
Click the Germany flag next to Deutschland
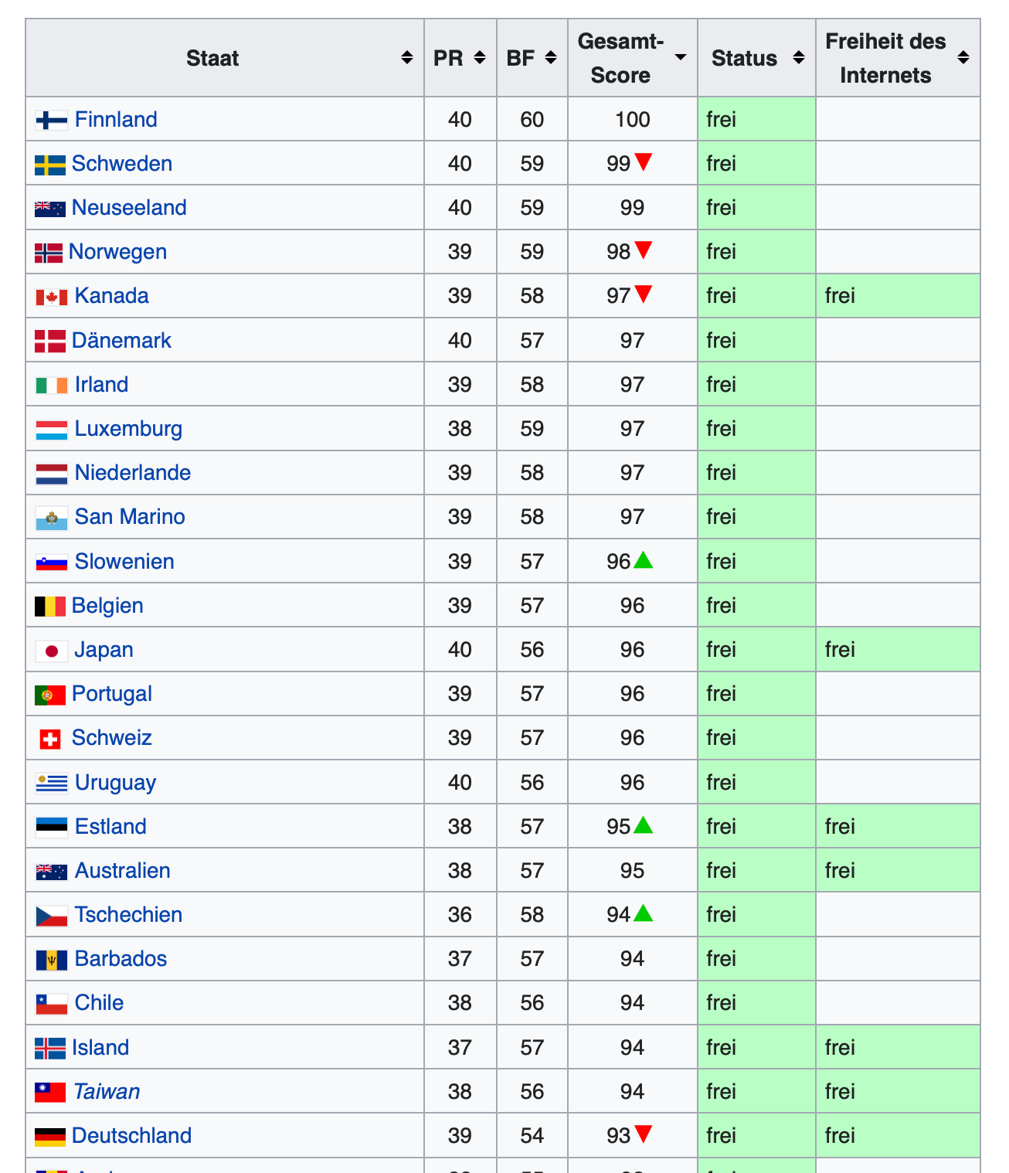coord(50,1137)
